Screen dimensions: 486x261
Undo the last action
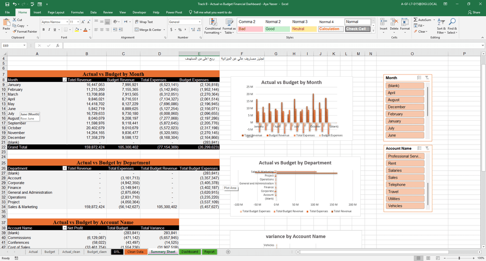[x=15, y=4]
